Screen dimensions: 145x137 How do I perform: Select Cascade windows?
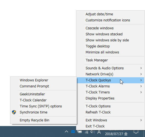tap(111, 28)
